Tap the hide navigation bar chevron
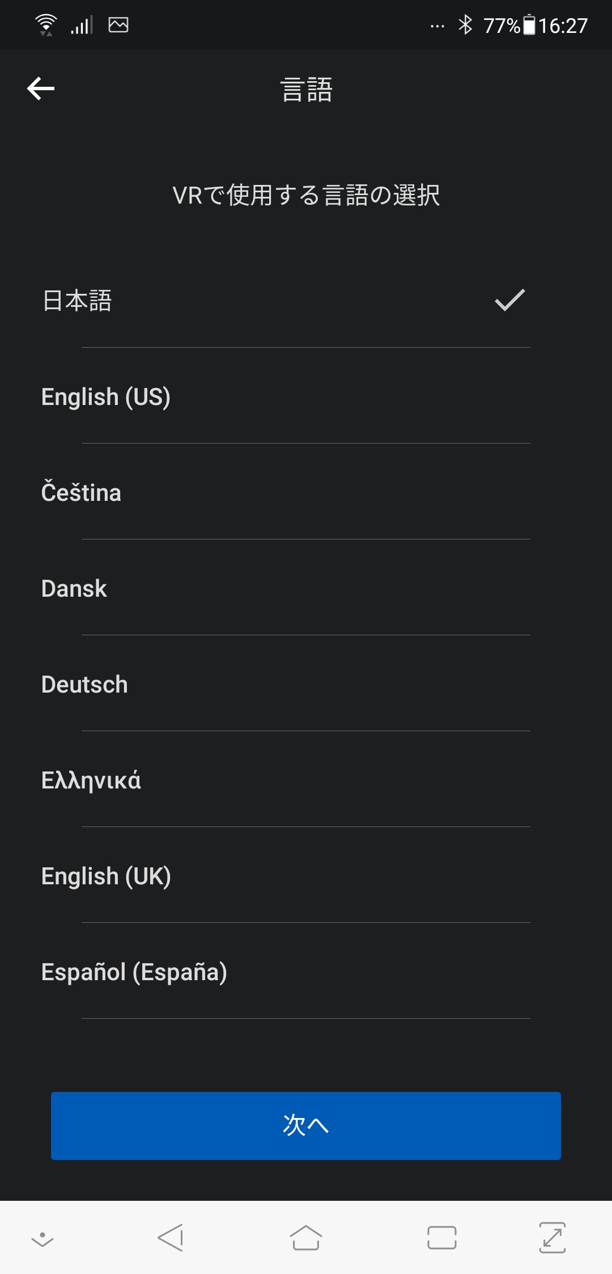This screenshot has width=612, height=1274. tap(42, 1239)
